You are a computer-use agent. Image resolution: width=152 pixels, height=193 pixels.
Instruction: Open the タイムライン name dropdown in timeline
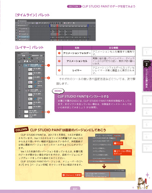(23, 26)
